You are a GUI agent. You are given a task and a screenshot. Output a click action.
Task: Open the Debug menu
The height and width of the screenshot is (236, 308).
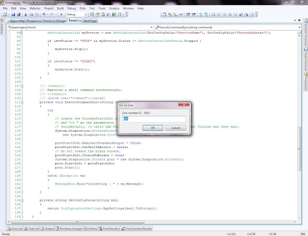[x=72, y=9]
